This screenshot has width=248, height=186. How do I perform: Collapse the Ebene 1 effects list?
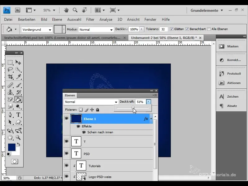[x=151, y=118]
